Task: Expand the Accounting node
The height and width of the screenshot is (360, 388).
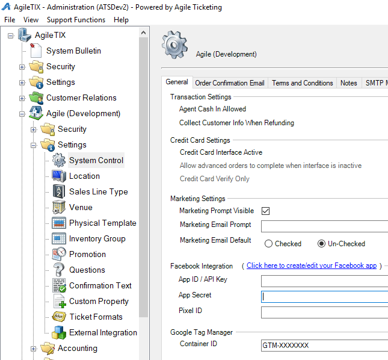Action: [33, 349]
